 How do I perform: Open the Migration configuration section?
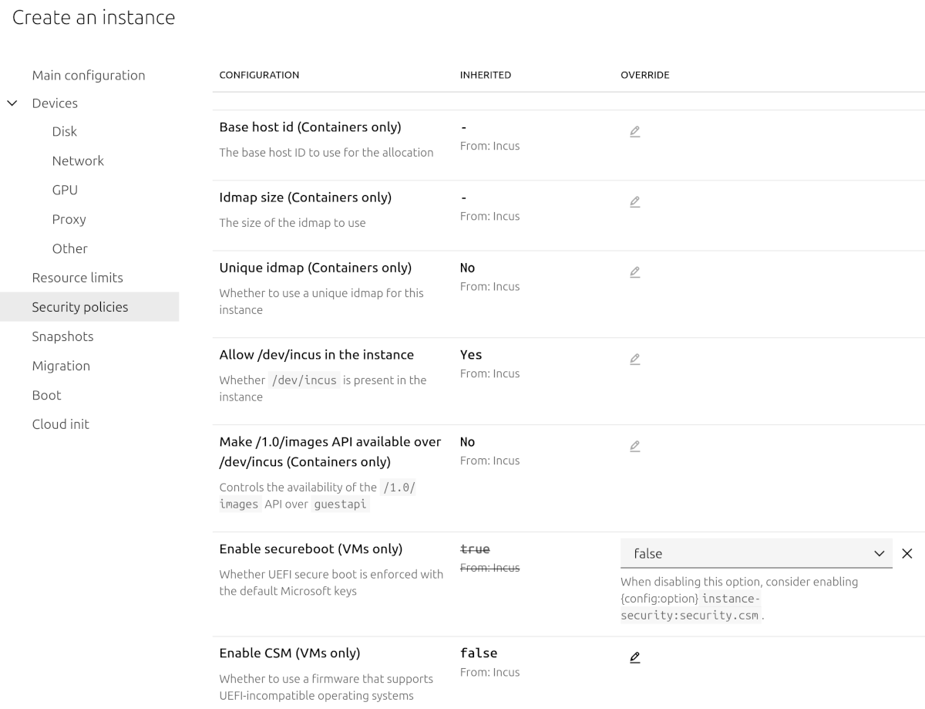(x=61, y=366)
